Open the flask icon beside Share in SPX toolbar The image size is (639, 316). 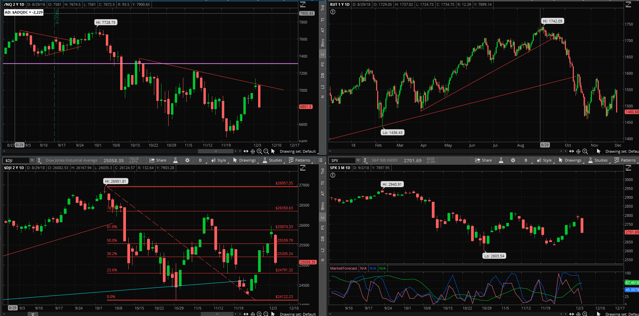coord(501,160)
